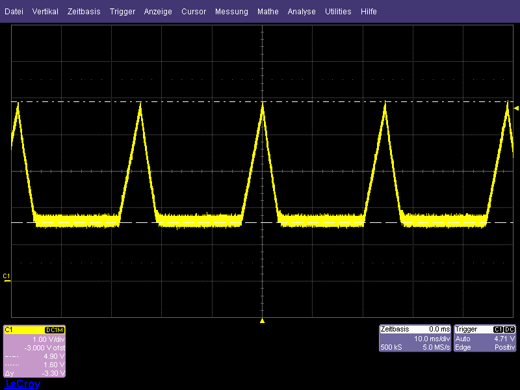Click the Auto trigger mode label
This screenshot has width=520, height=390.
[463, 339]
